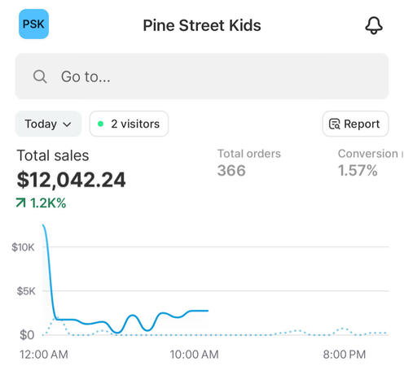Open the PSK store avatar
This screenshot has width=404, height=366.
tap(33, 24)
